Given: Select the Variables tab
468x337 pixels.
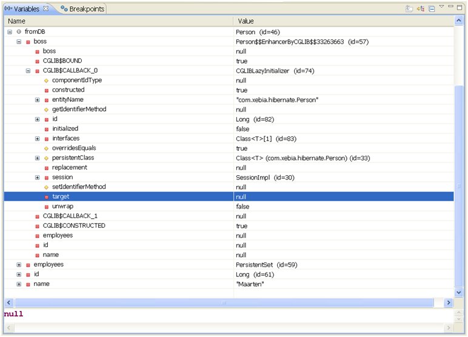Looking at the screenshot, I should coord(26,9).
